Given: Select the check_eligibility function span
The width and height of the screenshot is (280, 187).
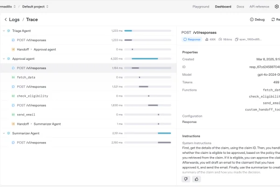Looking at the screenshot, I should point(89,96).
